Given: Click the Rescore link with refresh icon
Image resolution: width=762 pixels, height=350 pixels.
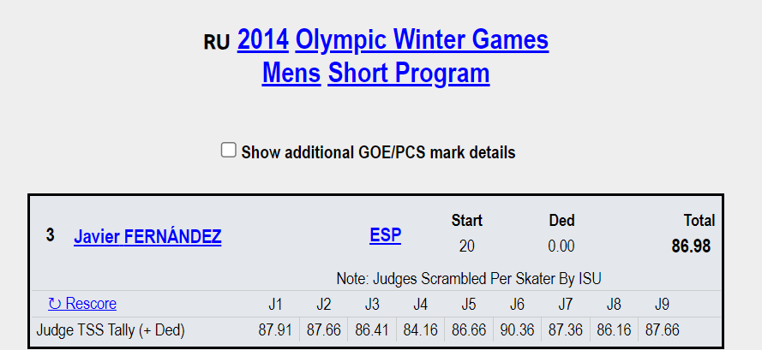Looking at the screenshot, I should (82, 304).
